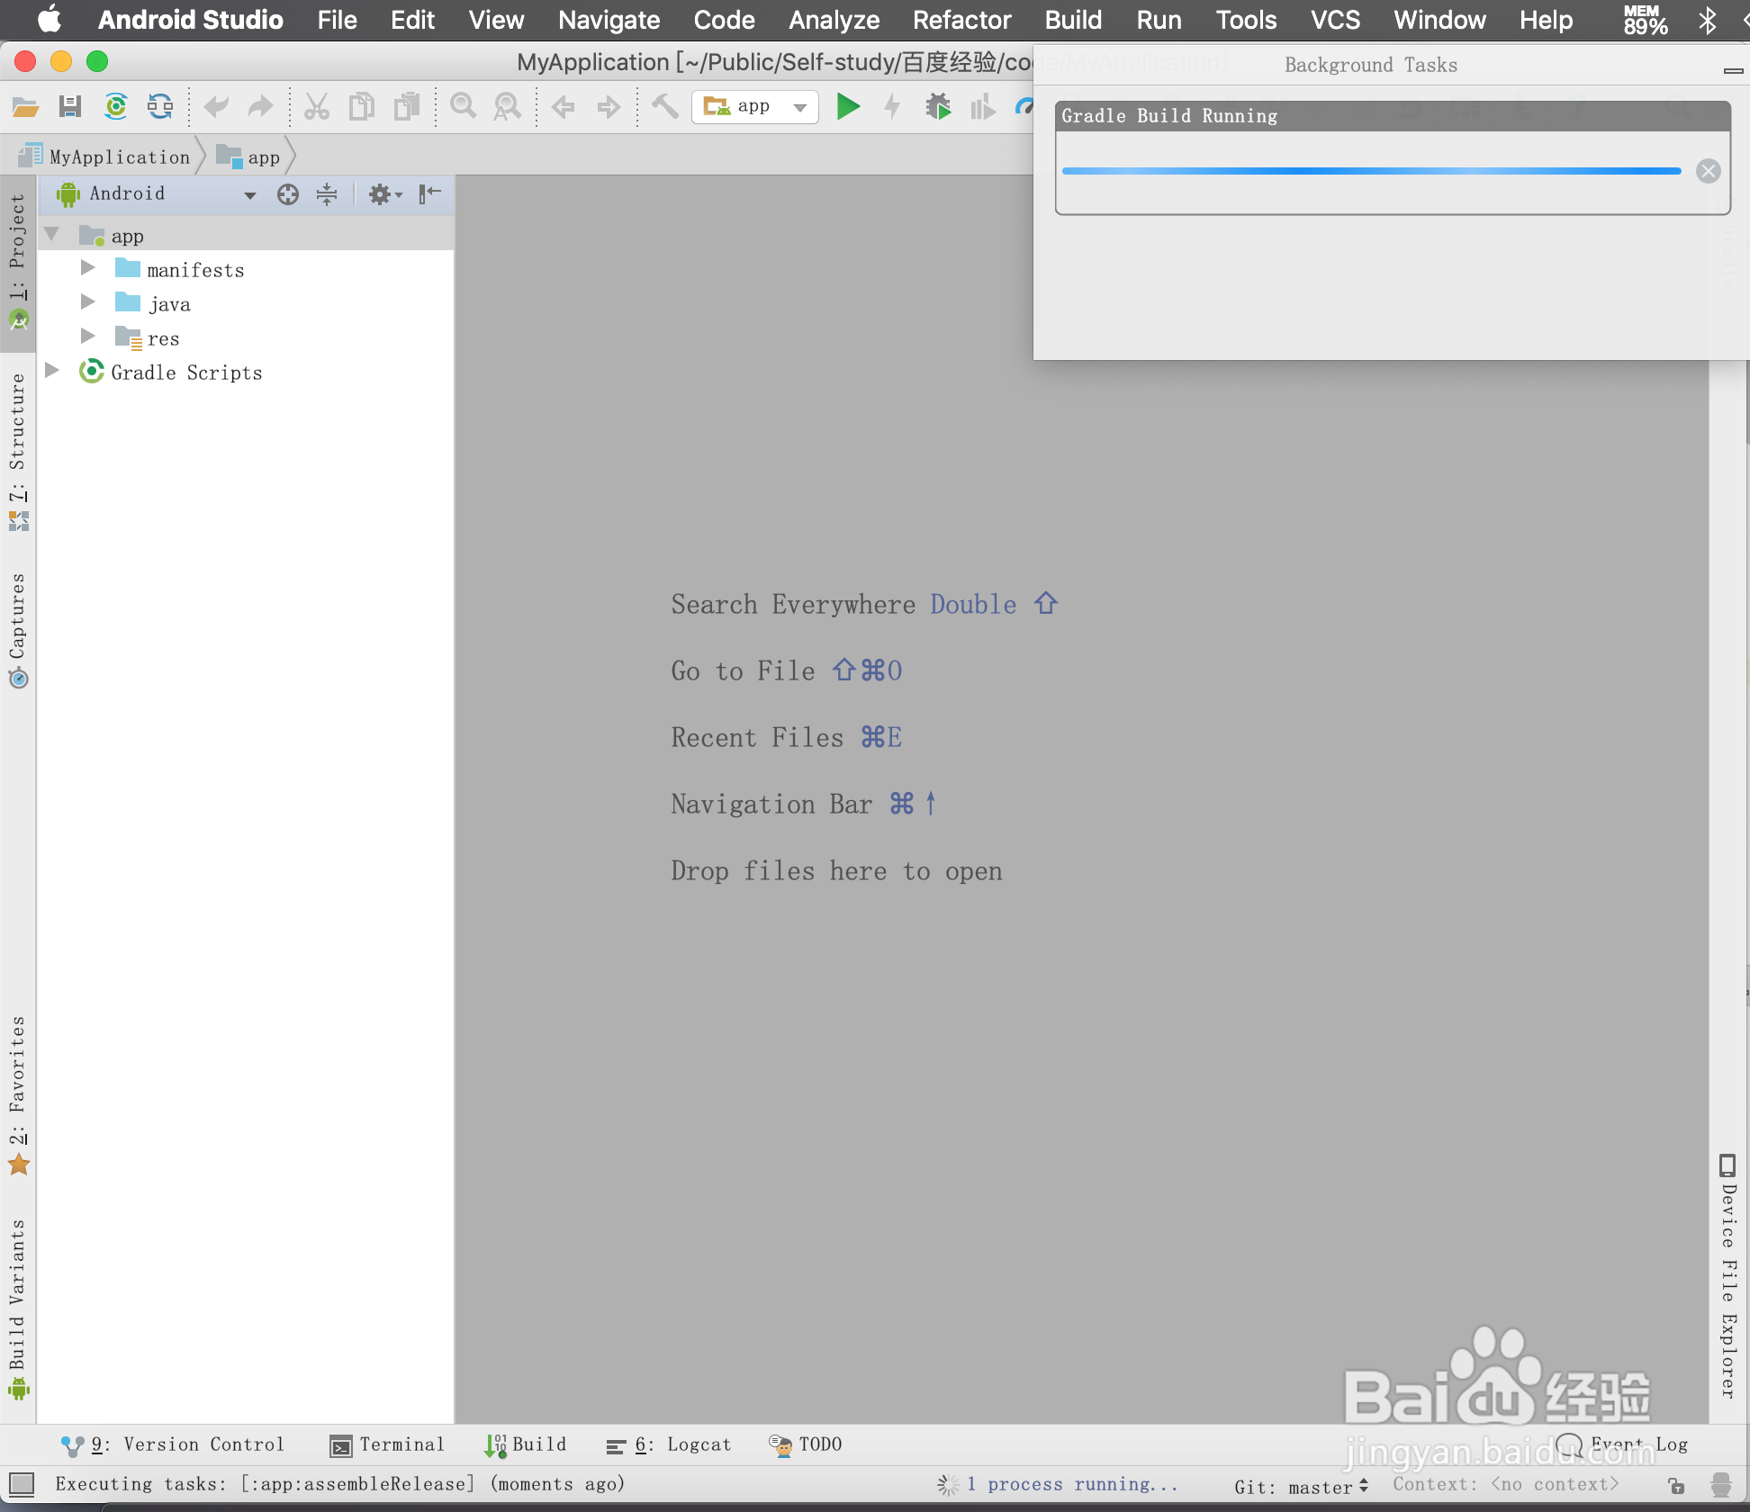
Task: Click the green Run app button
Action: [x=847, y=107]
